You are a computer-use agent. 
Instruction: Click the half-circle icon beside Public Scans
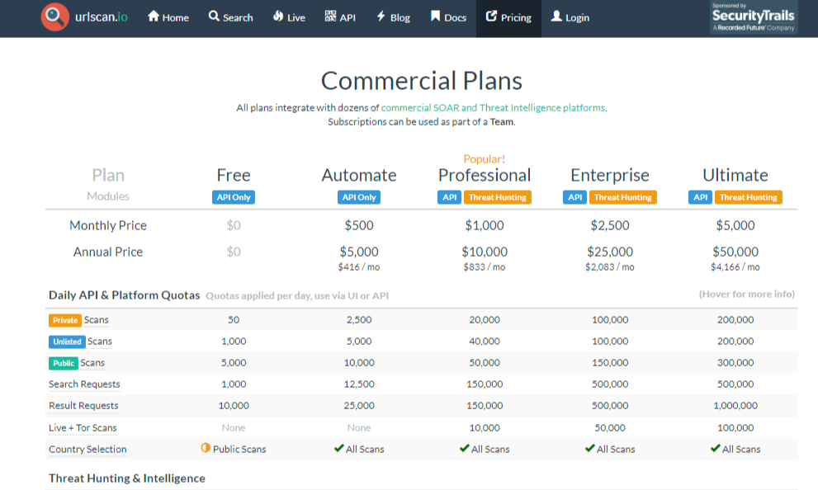[x=206, y=448]
